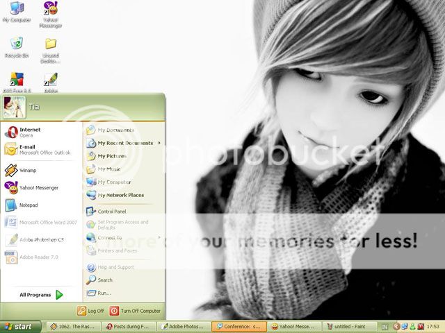
Task: Select Recycle Bin desktop icon
Action: [x=17, y=47]
